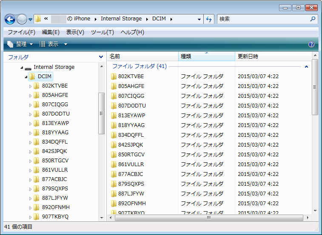The width and height of the screenshot is (322, 235).
Task: Click the Internal Storage drive icon in tree
Action: point(28,67)
